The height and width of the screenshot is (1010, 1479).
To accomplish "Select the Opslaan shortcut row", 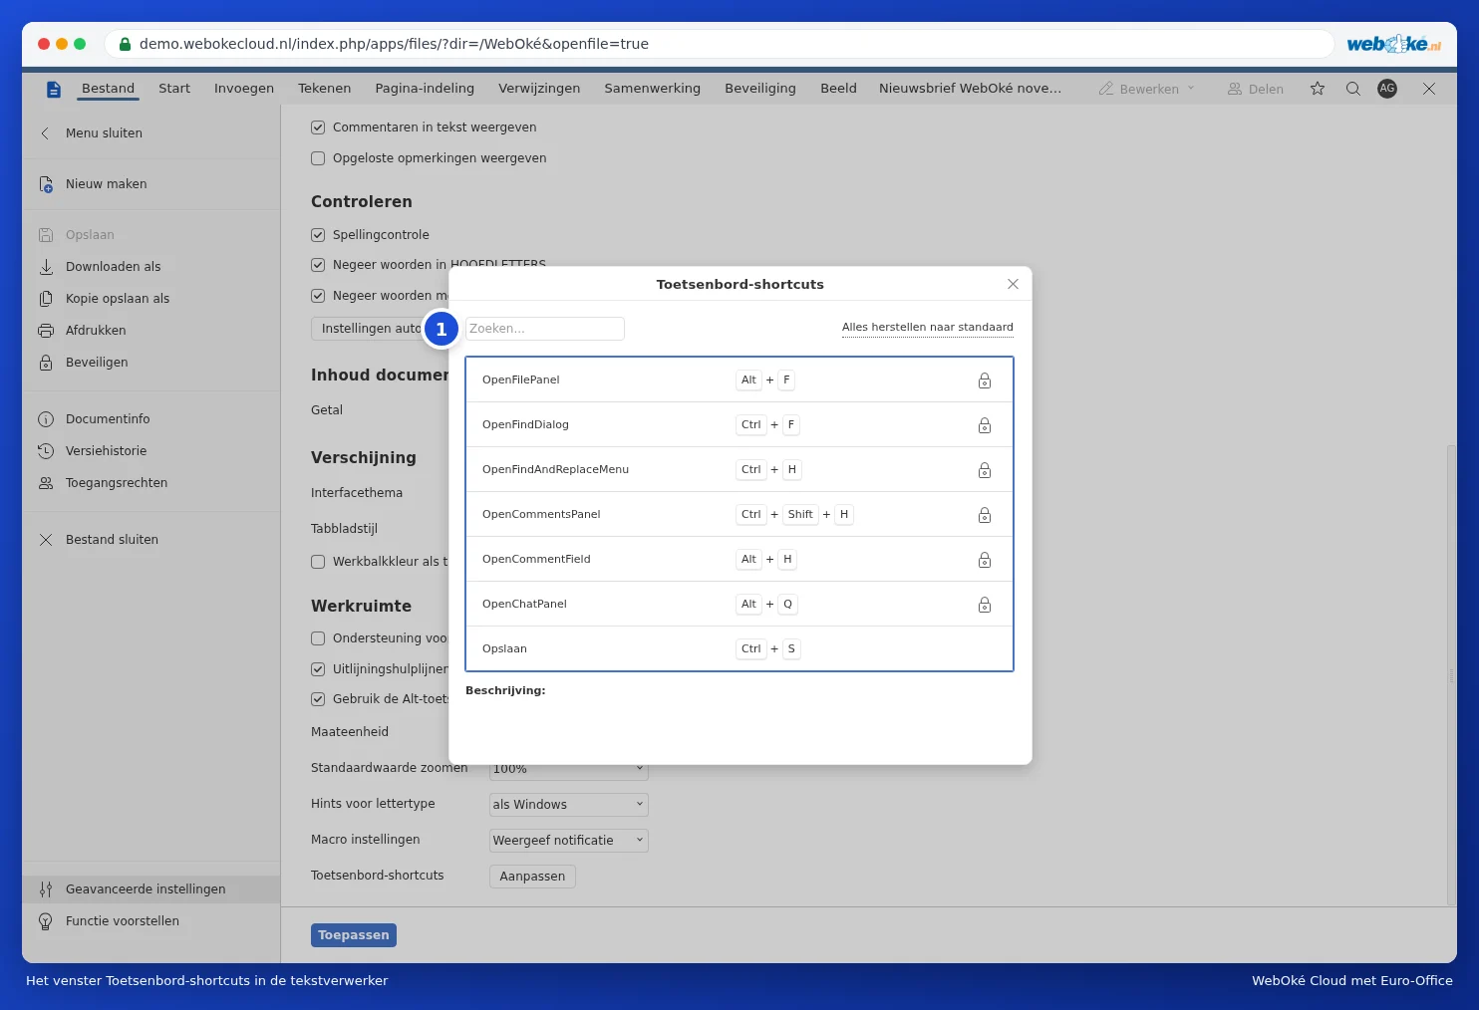I will point(739,648).
